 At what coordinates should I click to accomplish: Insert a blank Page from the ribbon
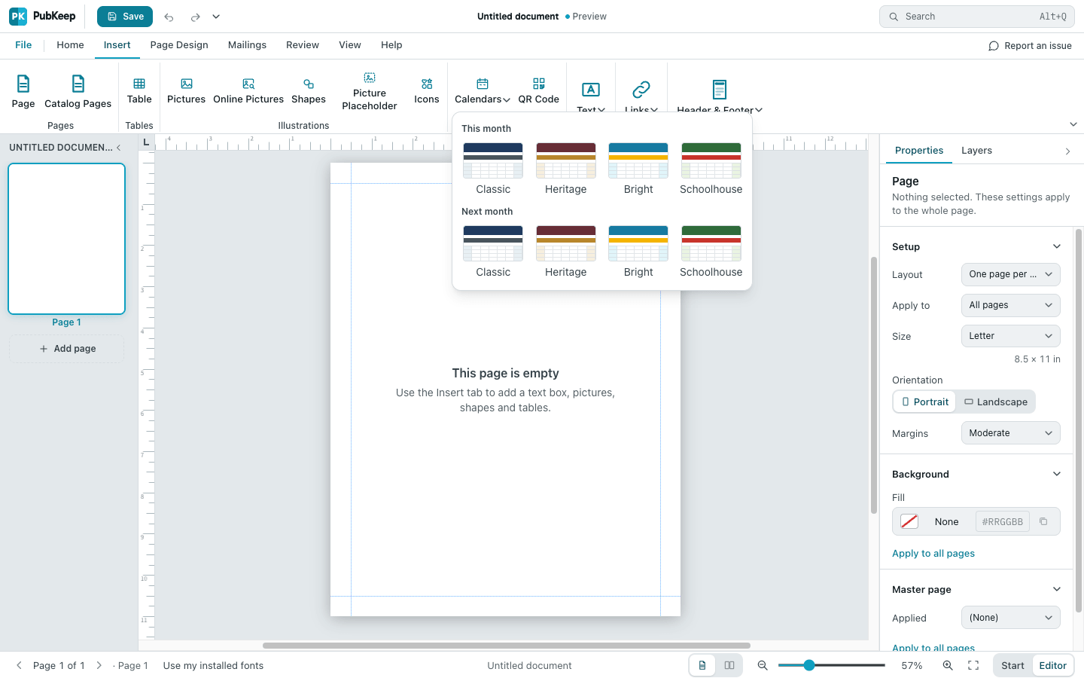[x=23, y=92]
